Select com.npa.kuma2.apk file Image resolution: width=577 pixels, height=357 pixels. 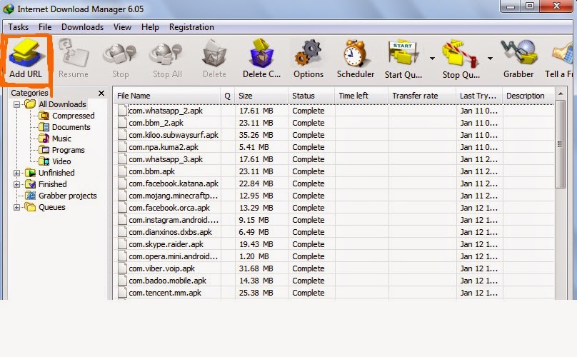click(x=164, y=147)
